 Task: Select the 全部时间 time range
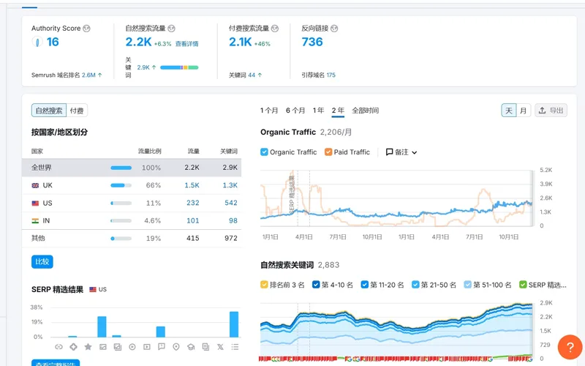point(366,111)
